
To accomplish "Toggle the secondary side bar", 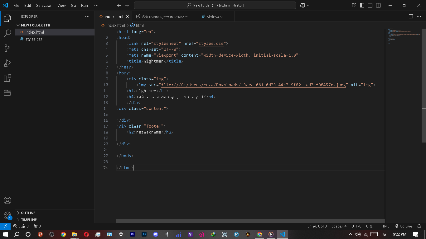I will [378, 5].
